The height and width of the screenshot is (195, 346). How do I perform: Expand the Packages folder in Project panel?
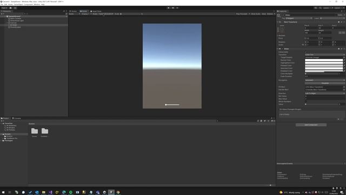(x=1, y=141)
